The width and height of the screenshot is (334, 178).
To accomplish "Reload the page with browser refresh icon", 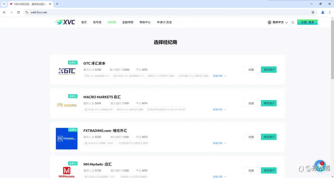I will click(18, 12).
